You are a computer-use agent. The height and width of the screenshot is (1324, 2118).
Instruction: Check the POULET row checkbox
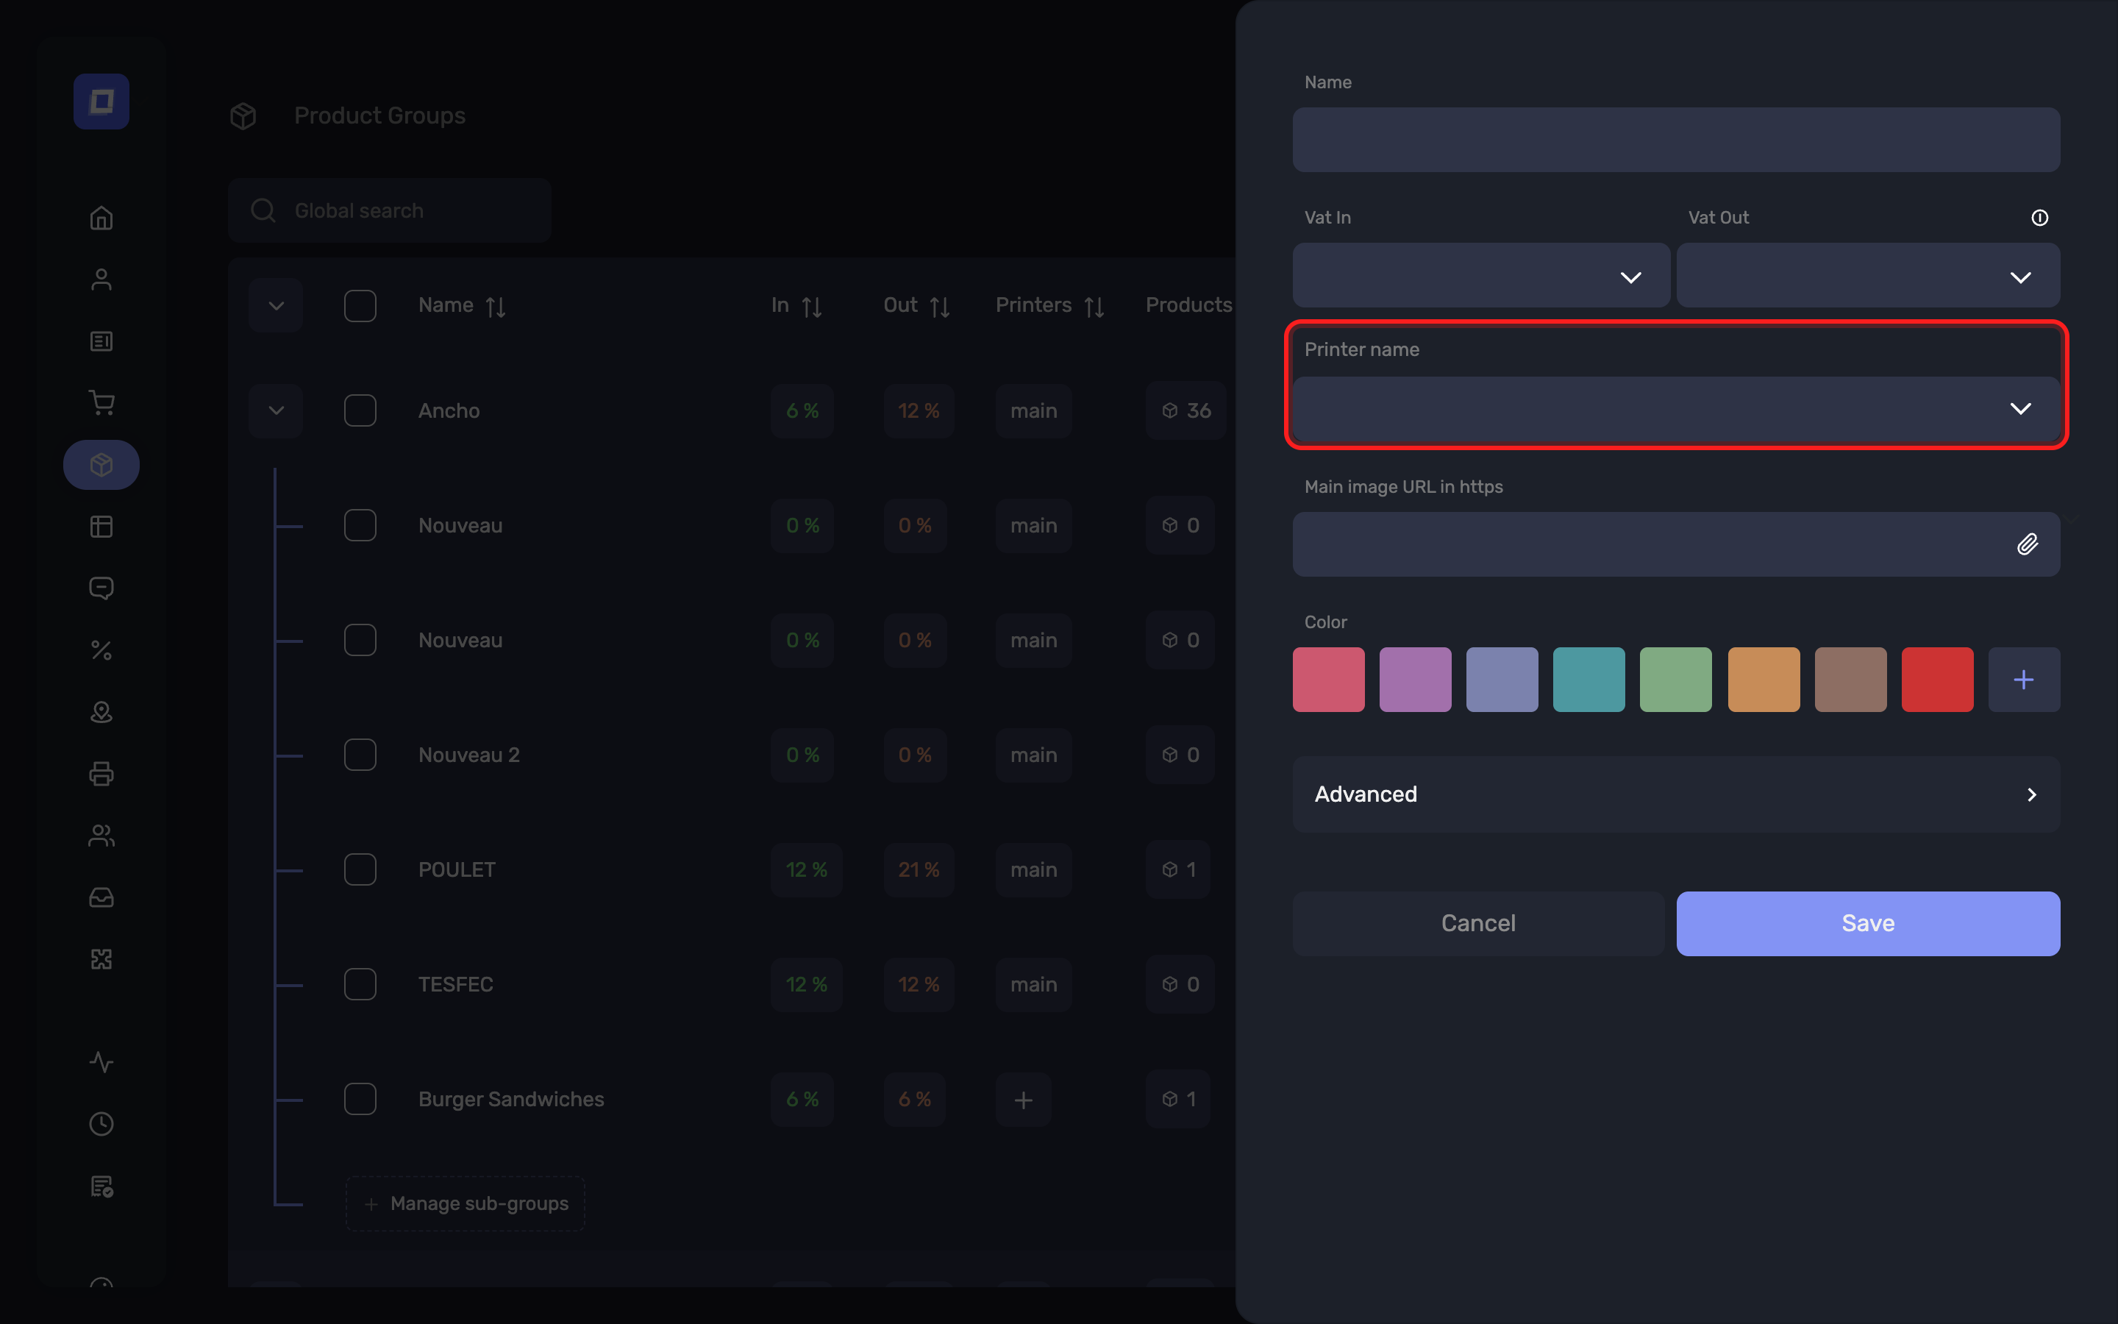360,869
